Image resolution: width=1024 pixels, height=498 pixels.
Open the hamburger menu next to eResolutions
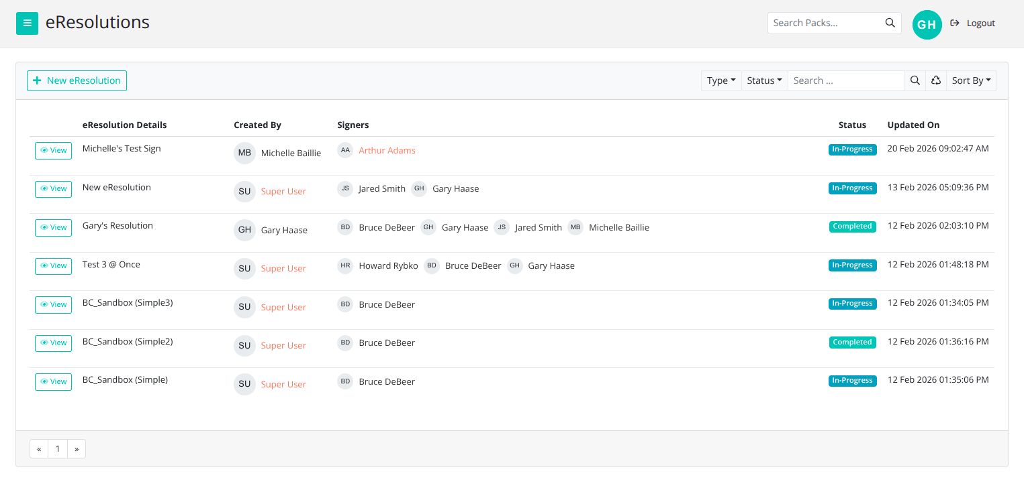click(27, 23)
